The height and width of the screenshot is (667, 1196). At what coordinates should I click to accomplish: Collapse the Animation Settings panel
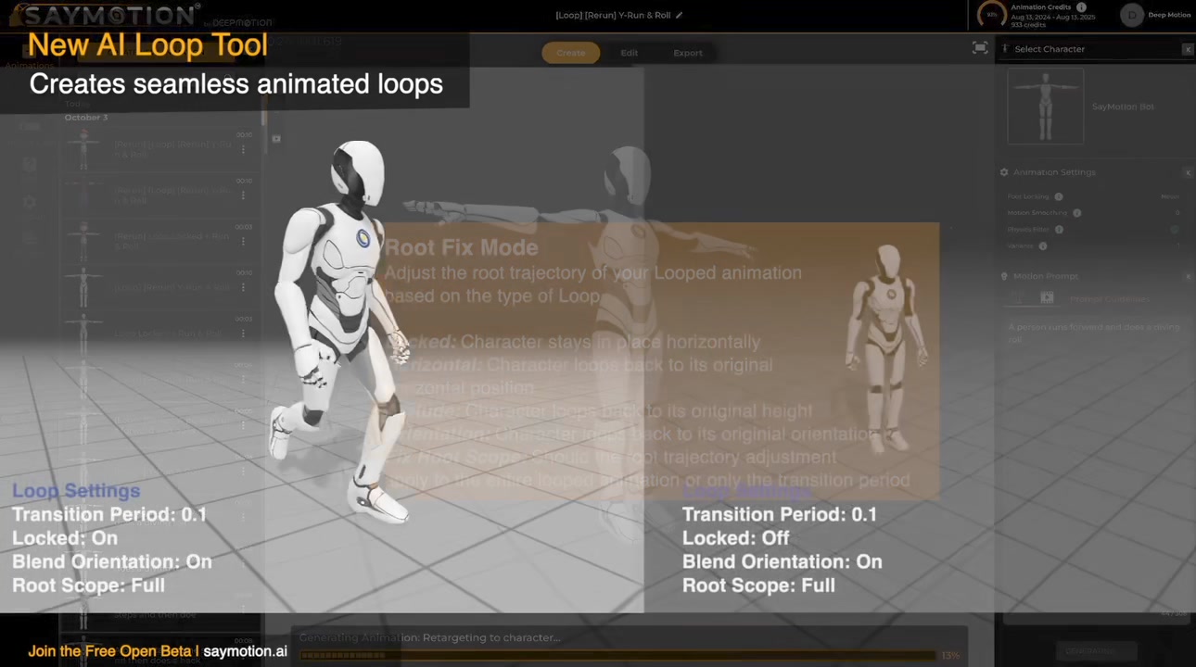[x=1188, y=172]
